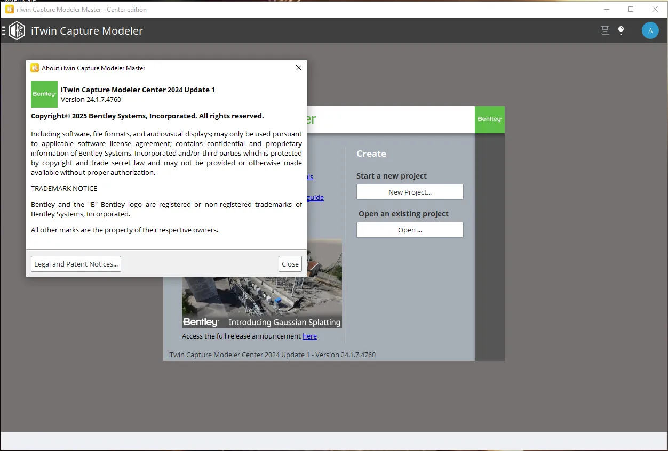The width and height of the screenshot is (668, 451).
Task: Click the app icon in main window title bar
Action: [x=10, y=9]
